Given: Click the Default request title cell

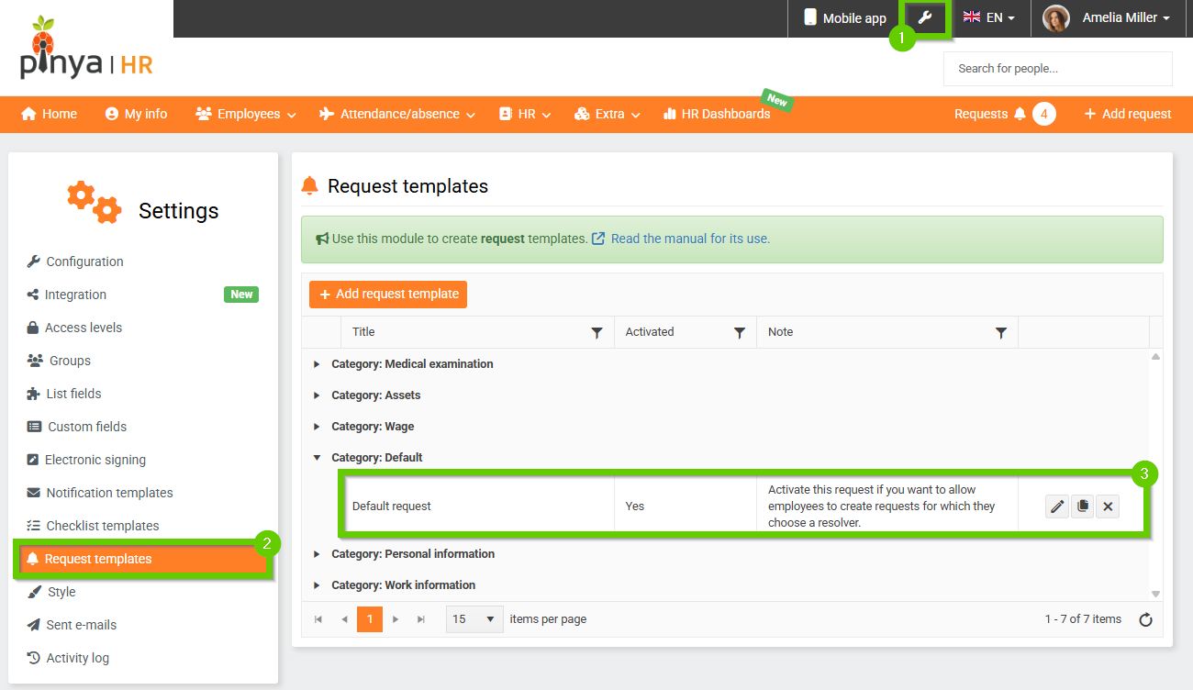Looking at the screenshot, I should pyautogui.click(x=477, y=506).
